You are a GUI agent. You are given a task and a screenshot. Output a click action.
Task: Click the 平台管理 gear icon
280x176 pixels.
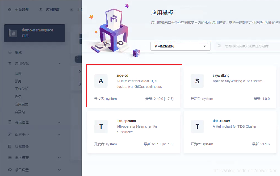coord(10,9)
